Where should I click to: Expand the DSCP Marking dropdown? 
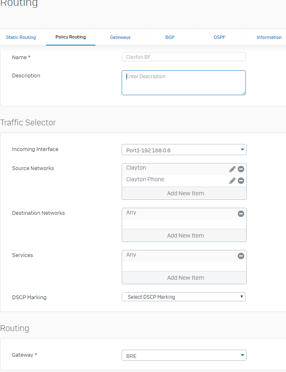tap(184, 297)
